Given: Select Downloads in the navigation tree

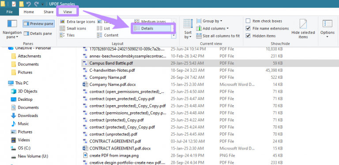Looking at the screenshot, I should tap(25, 115).
